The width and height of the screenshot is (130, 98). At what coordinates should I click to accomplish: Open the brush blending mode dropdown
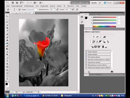[x=32, y=10]
